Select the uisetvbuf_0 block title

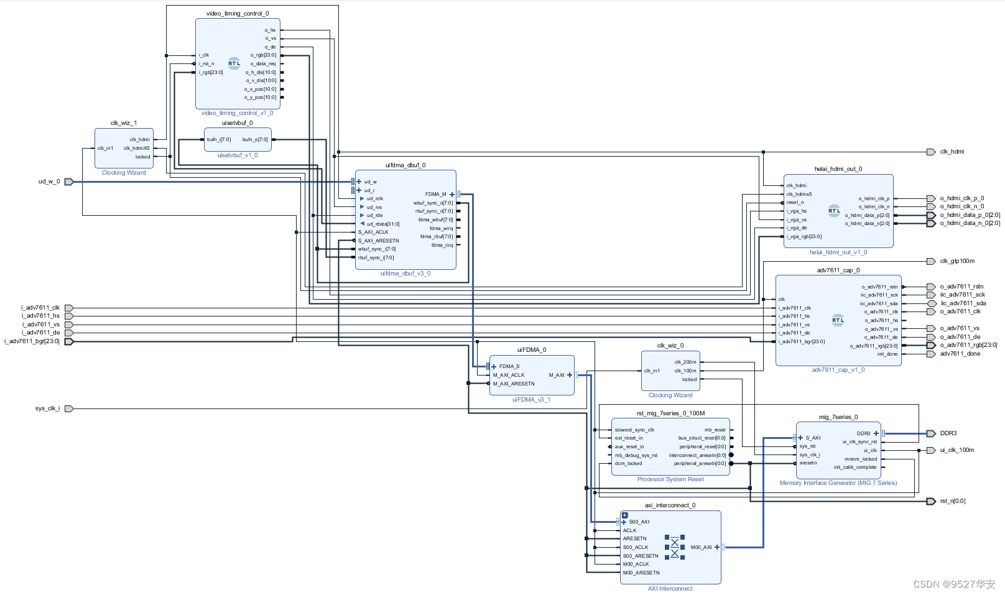[238, 123]
